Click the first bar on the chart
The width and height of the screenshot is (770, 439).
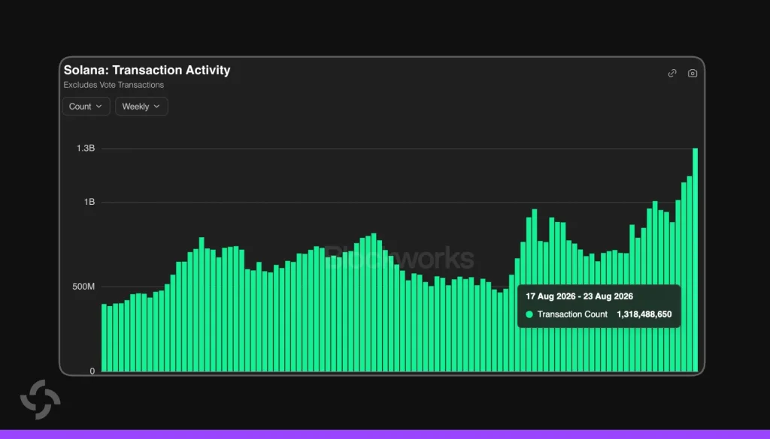(104, 338)
